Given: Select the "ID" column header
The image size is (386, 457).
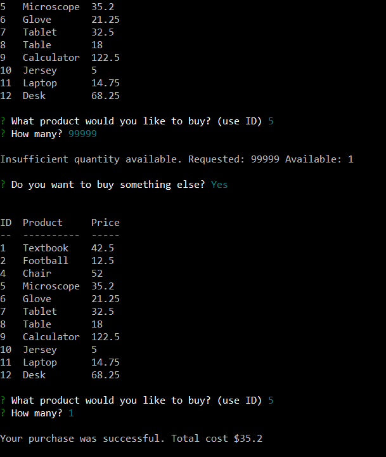Looking at the screenshot, I should [x=6, y=223].
